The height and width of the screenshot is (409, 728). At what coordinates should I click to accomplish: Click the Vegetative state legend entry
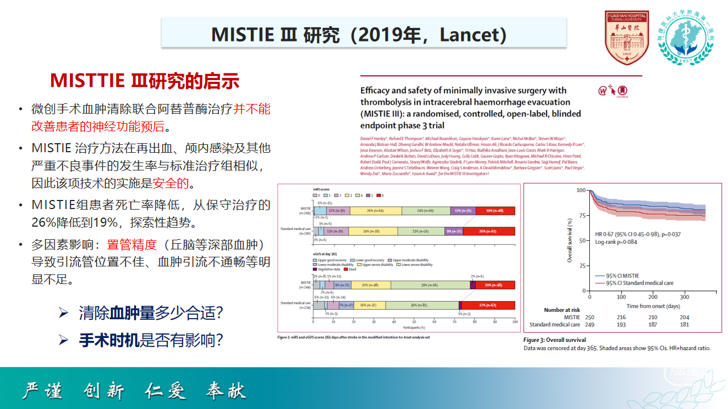(327, 269)
